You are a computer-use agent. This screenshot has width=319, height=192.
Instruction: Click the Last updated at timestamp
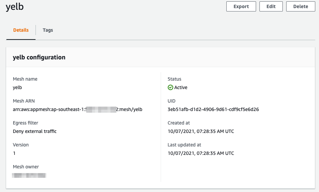(x=201, y=153)
